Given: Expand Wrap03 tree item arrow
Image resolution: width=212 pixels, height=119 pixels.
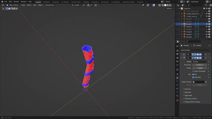Looking at the screenshot, I should point(182,24).
